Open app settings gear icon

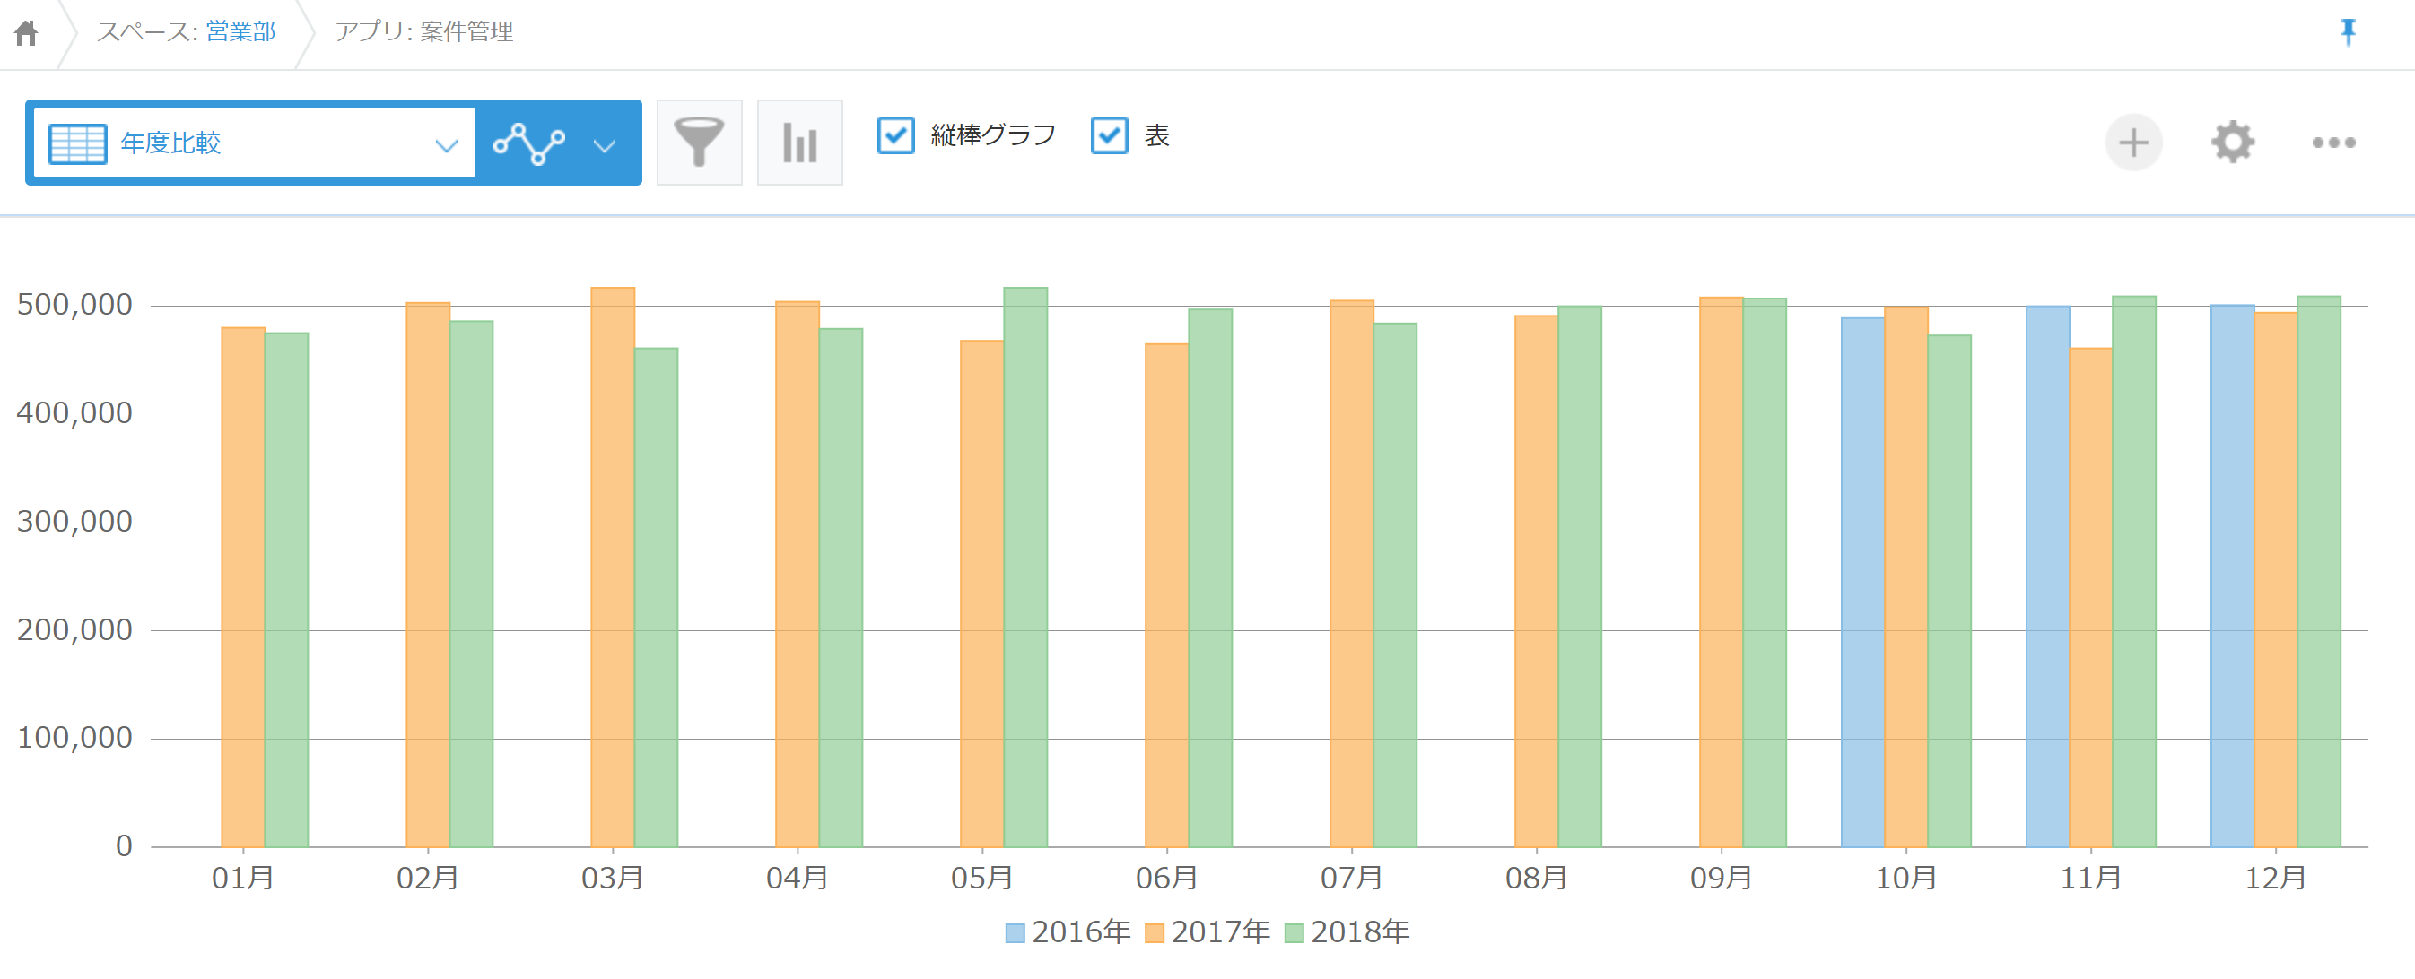pos(2233,143)
